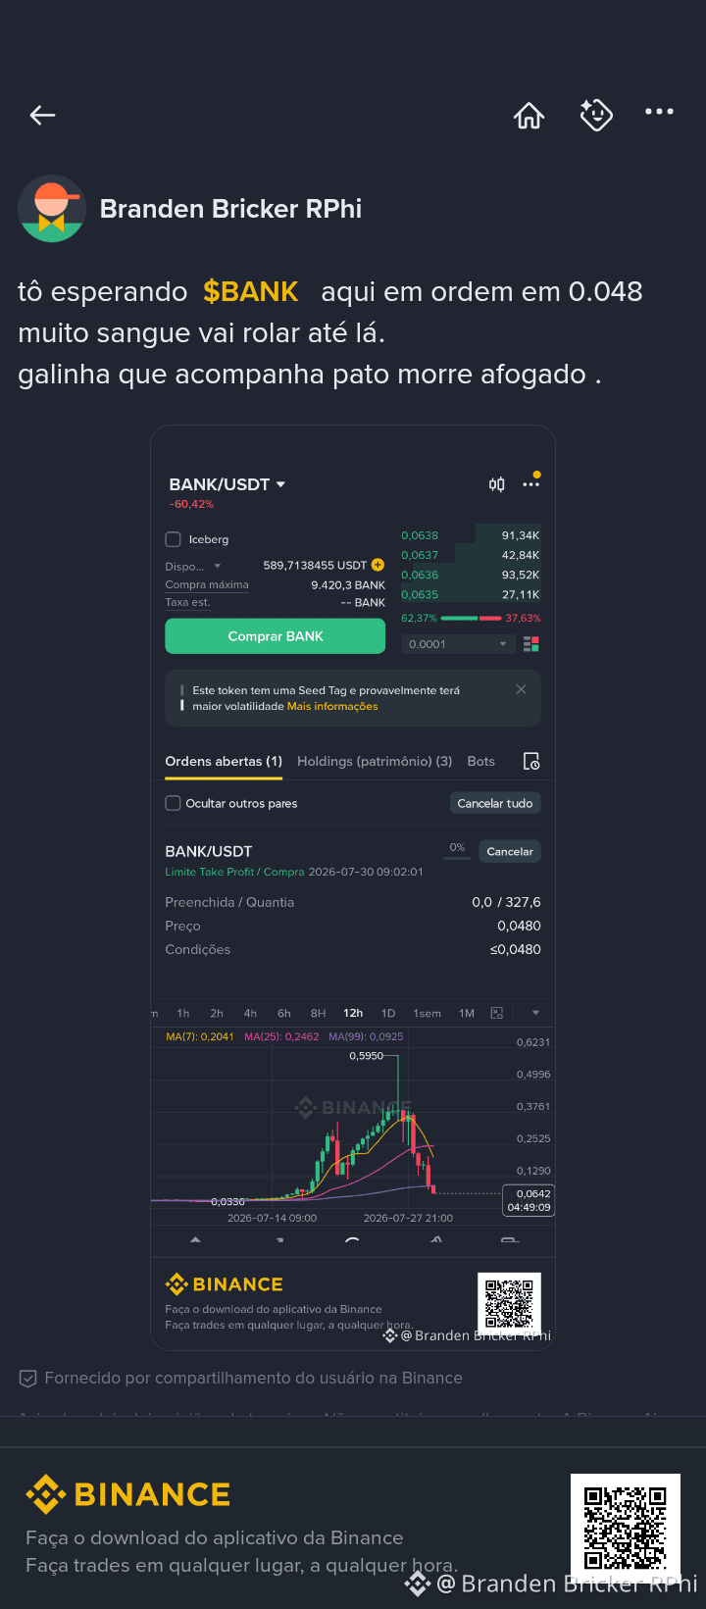Select the 12h chart interval
706x1609 pixels.
[353, 1013]
